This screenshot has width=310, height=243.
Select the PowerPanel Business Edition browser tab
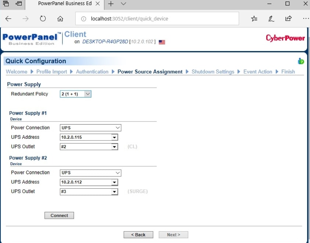(x=64, y=4)
